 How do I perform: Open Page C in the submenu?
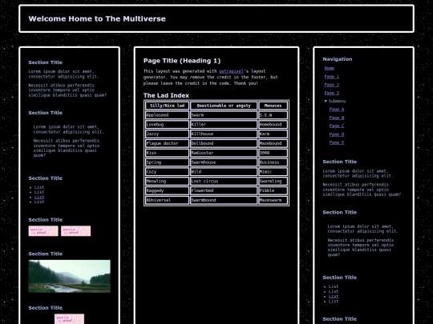pyautogui.click(x=337, y=126)
